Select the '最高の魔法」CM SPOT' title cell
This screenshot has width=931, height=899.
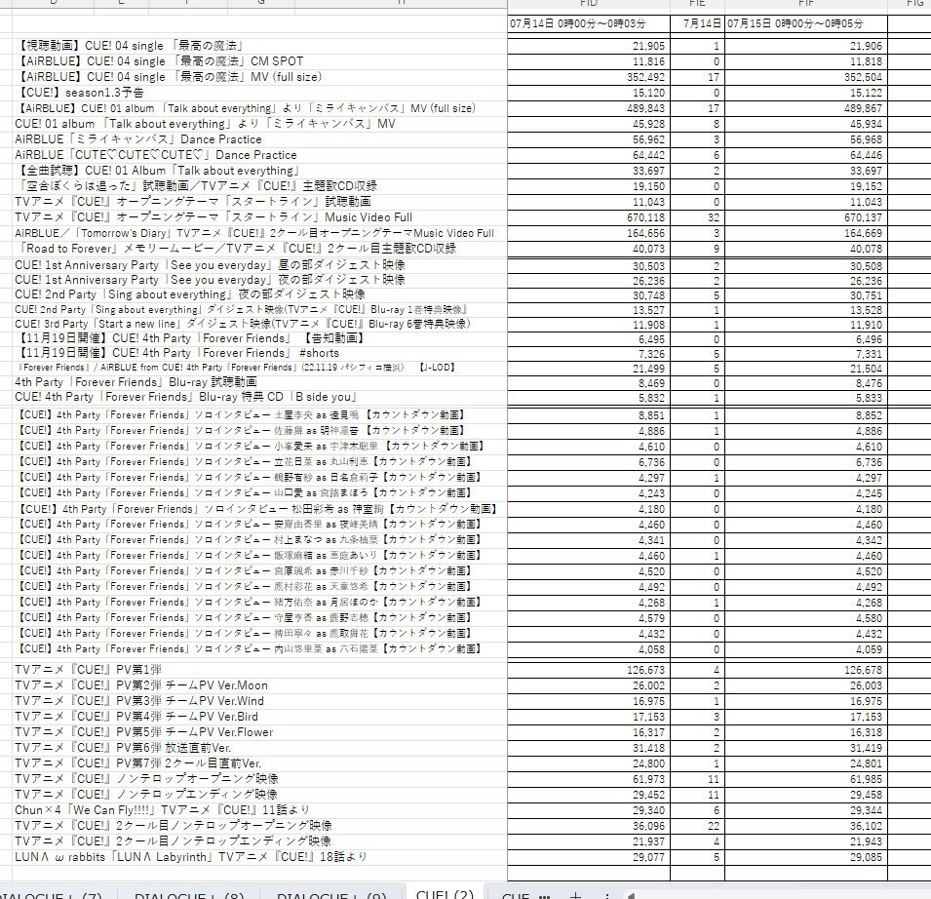[x=259, y=61]
